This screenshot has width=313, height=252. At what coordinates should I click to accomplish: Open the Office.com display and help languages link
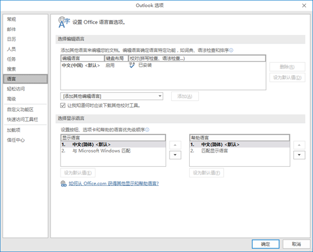pos(114,184)
